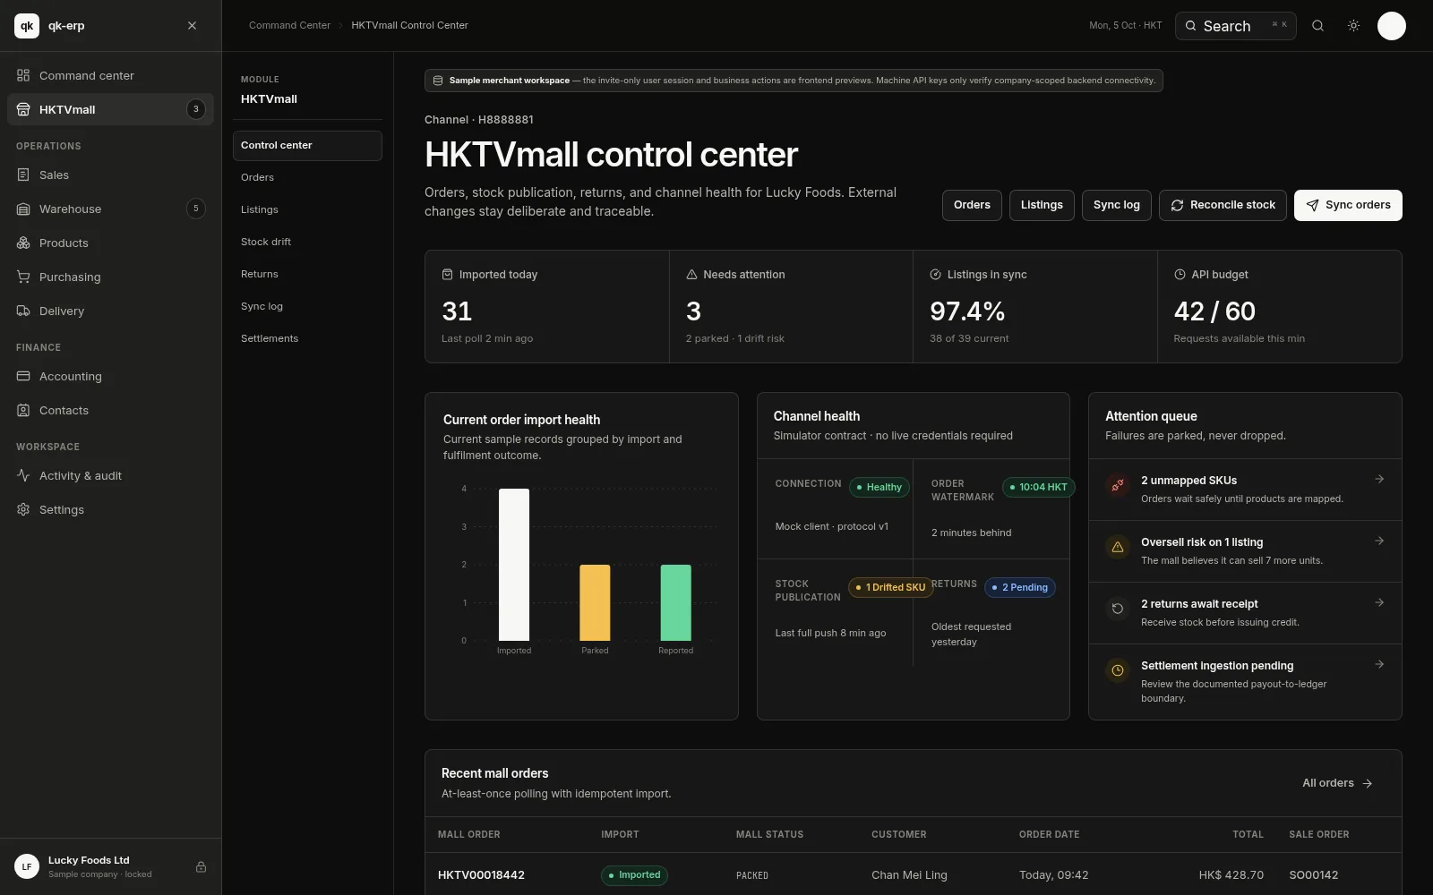This screenshot has width=1433, height=895.
Task: Open the Products module
Action: 110,243
